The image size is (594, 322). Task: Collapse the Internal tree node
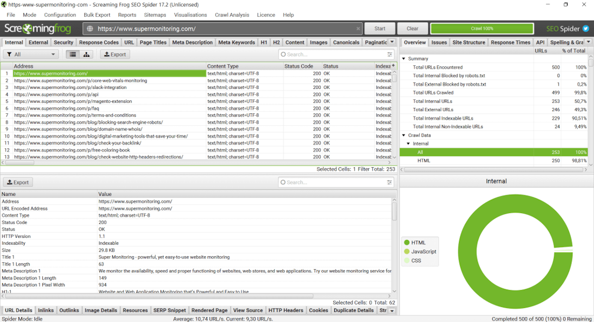(x=408, y=144)
